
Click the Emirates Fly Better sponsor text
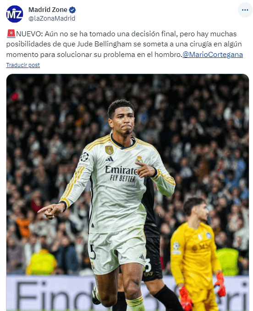pos(121,174)
